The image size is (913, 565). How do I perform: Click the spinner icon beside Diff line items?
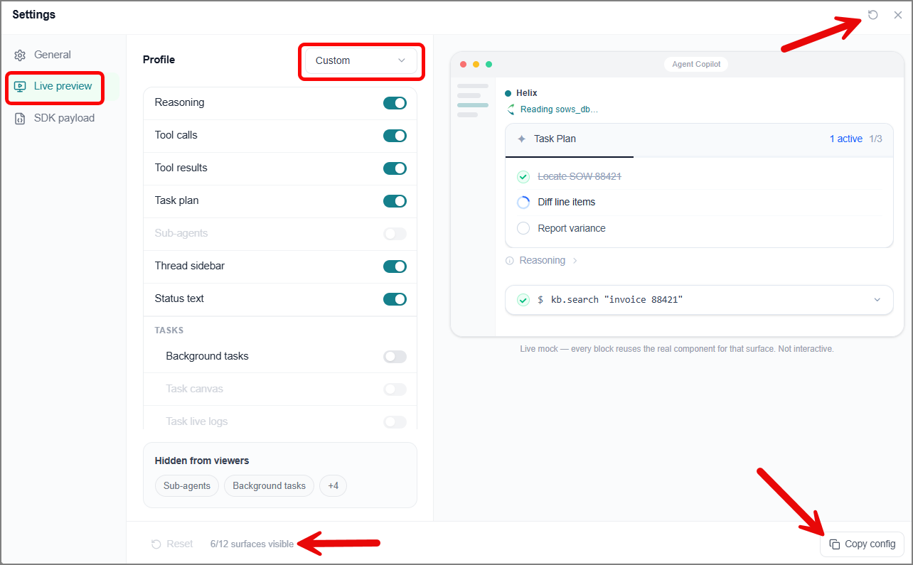pyautogui.click(x=523, y=202)
